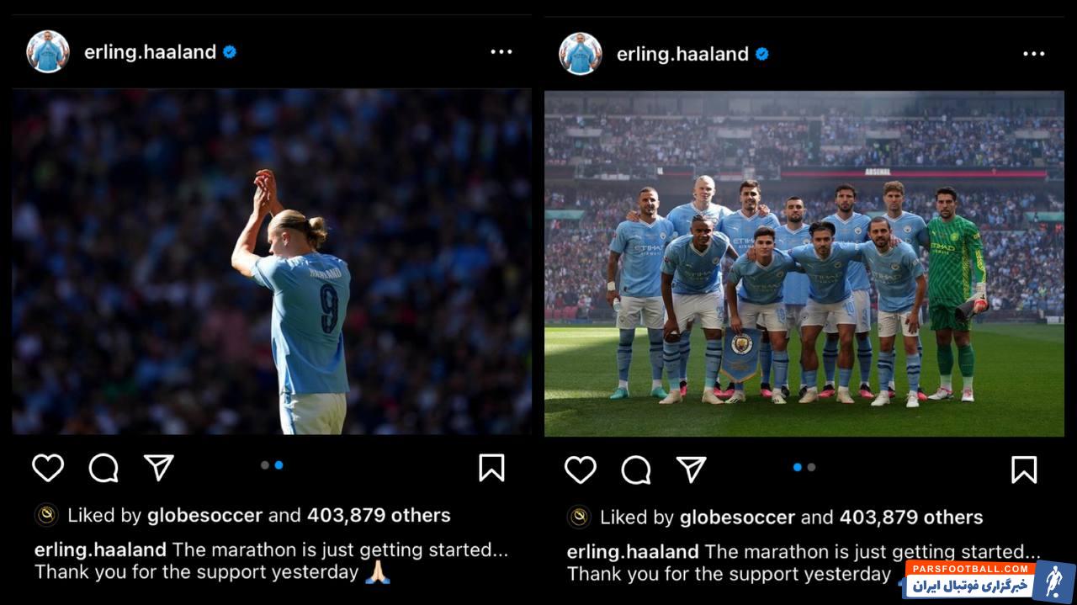Open erling.haaland username in the left post header
Viewport: 1077px width, 605px height.
(x=151, y=52)
